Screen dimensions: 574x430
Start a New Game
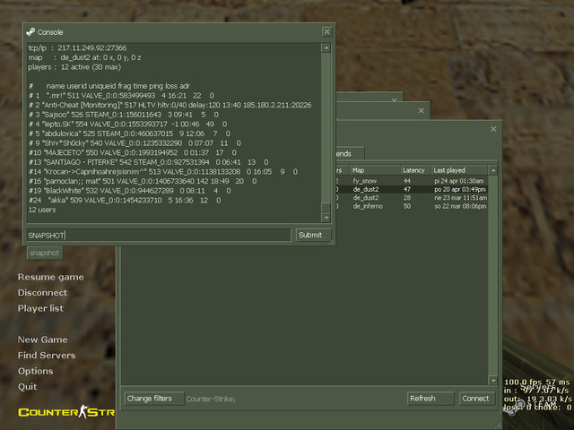click(x=42, y=340)
